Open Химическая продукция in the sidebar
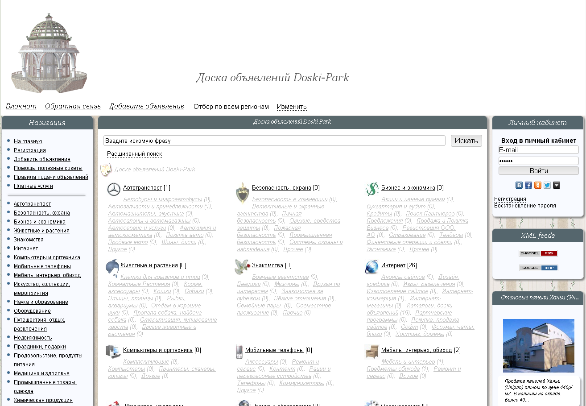The height and width of the screenshot is (406, 586). click(x=43, y=400)
